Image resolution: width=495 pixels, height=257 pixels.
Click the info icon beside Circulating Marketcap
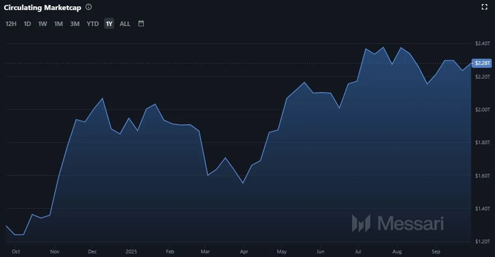point(89,7)
